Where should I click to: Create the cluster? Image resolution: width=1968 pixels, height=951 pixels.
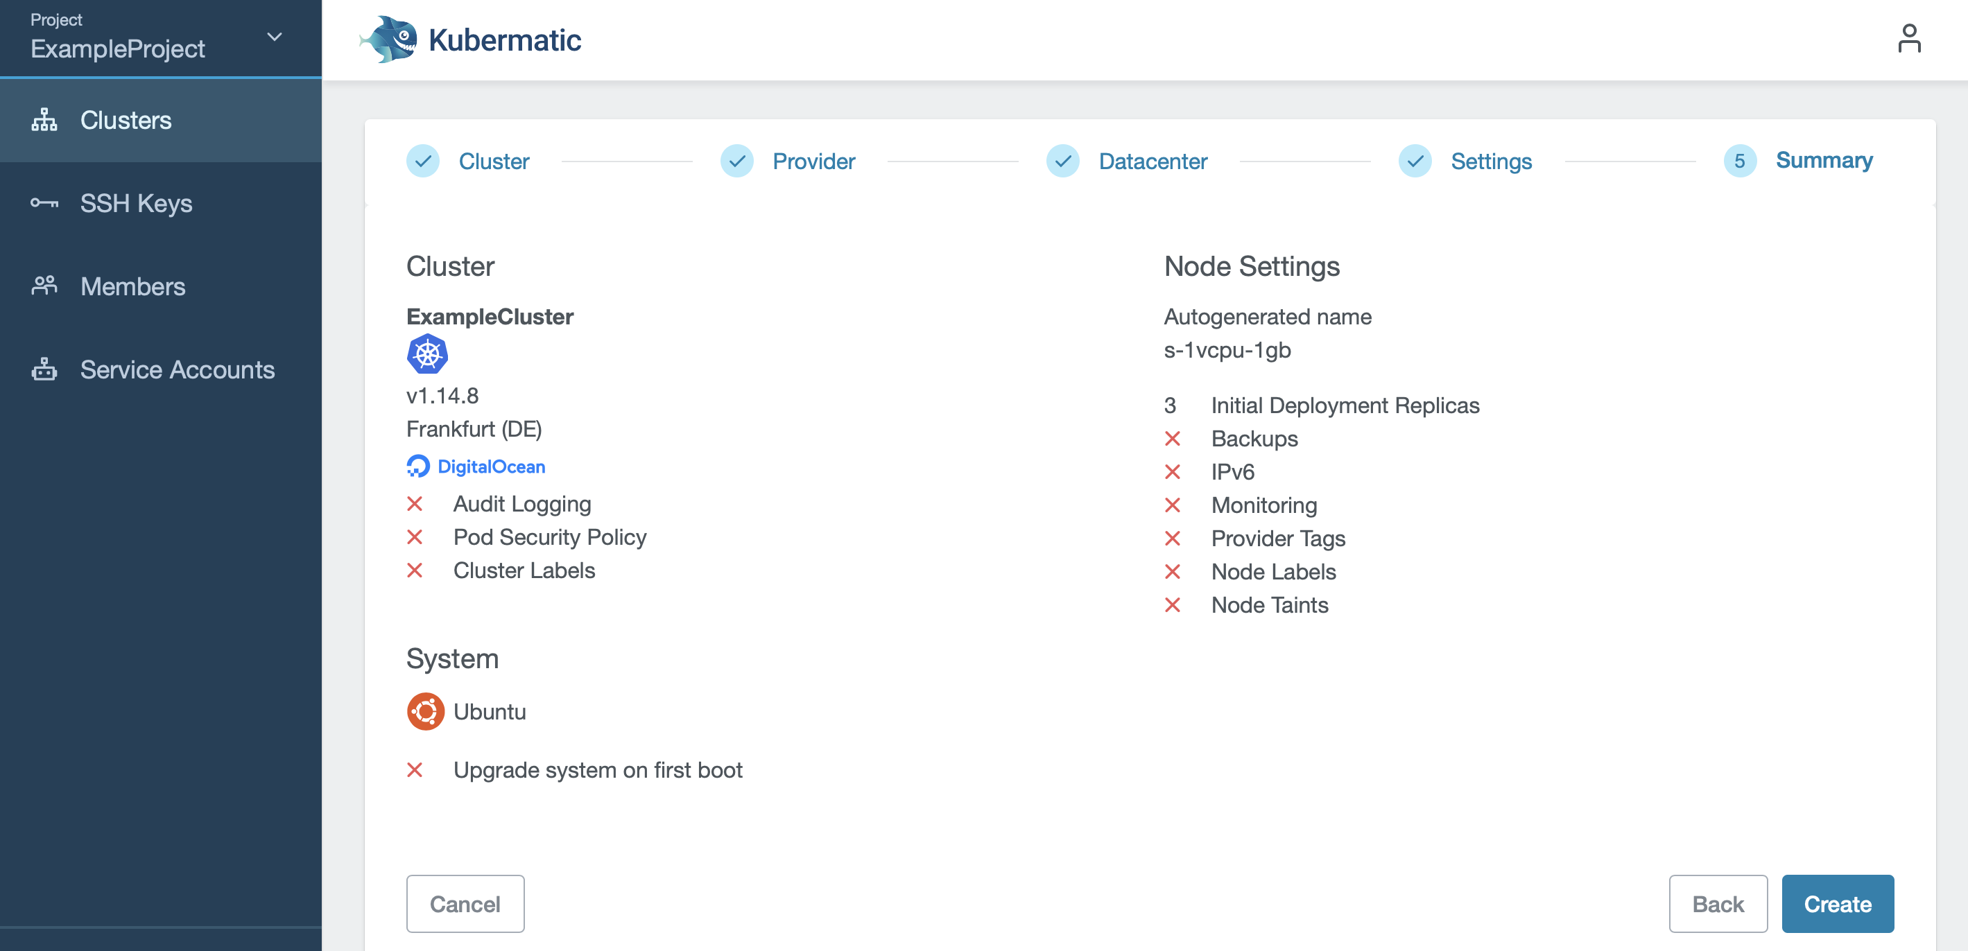point(1838,904)
